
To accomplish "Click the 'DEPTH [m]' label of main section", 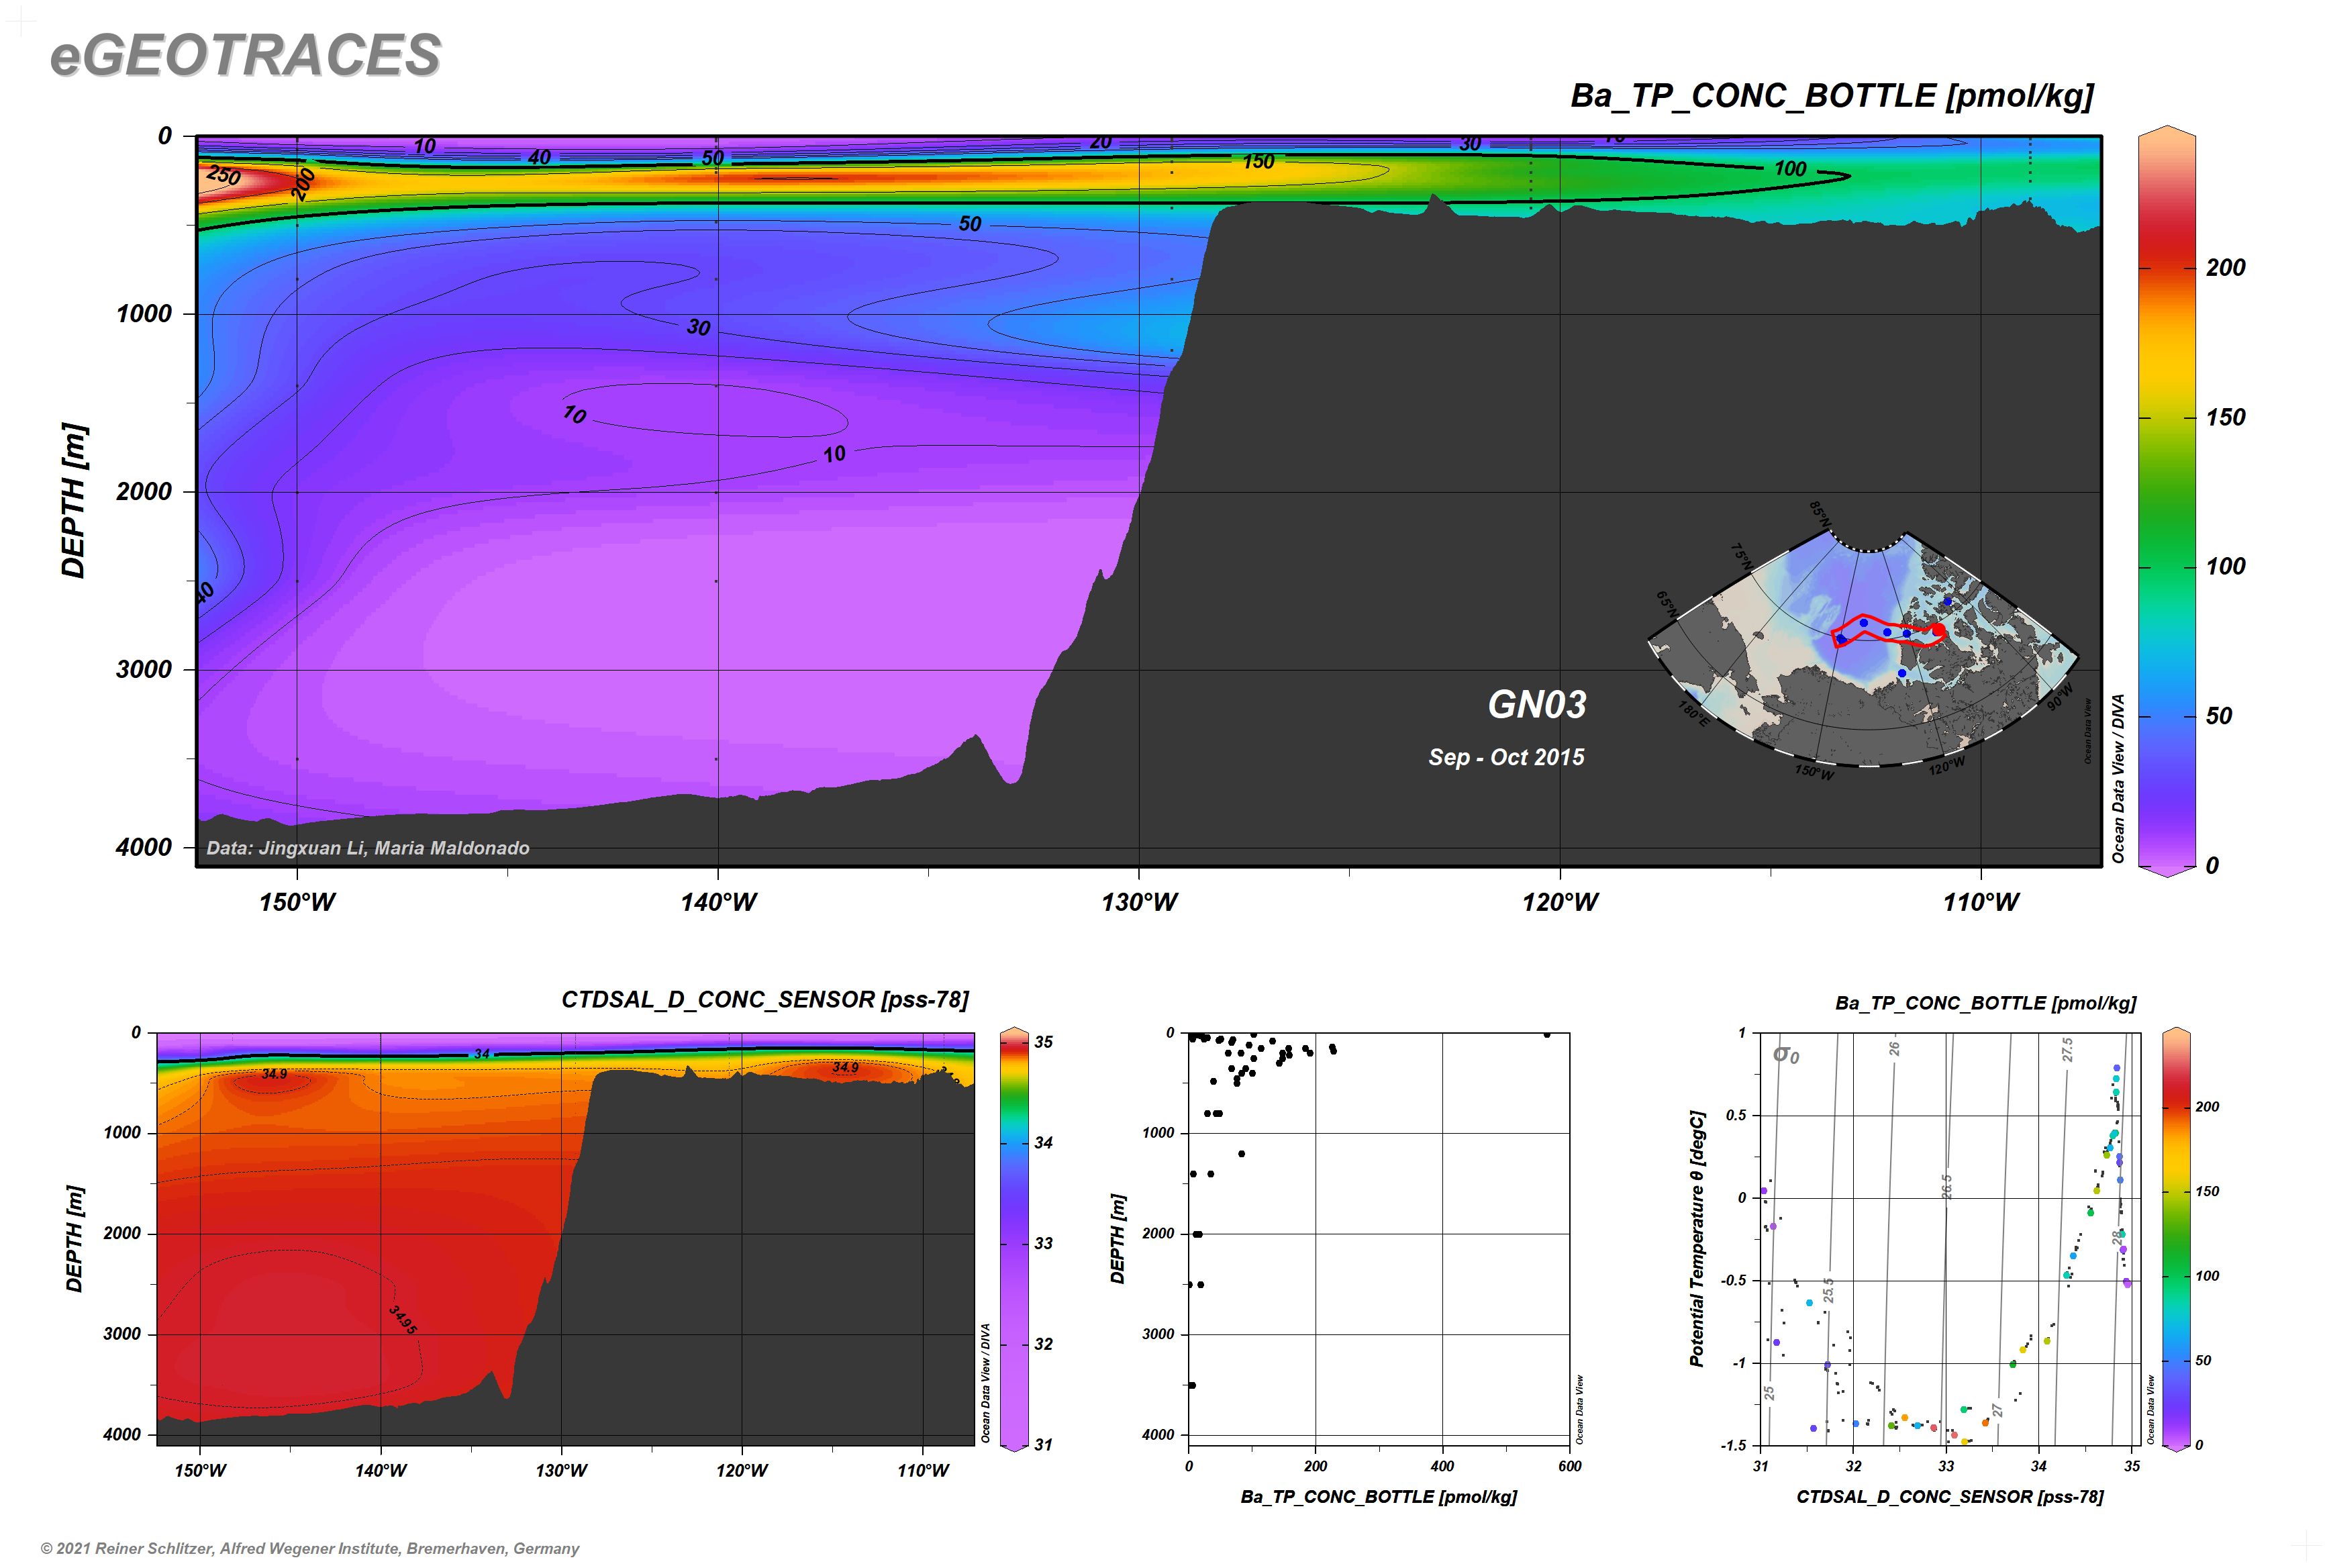I will 74,501.
